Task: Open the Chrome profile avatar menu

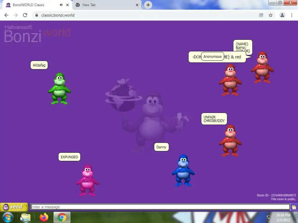Action: (x=282, y=15)
